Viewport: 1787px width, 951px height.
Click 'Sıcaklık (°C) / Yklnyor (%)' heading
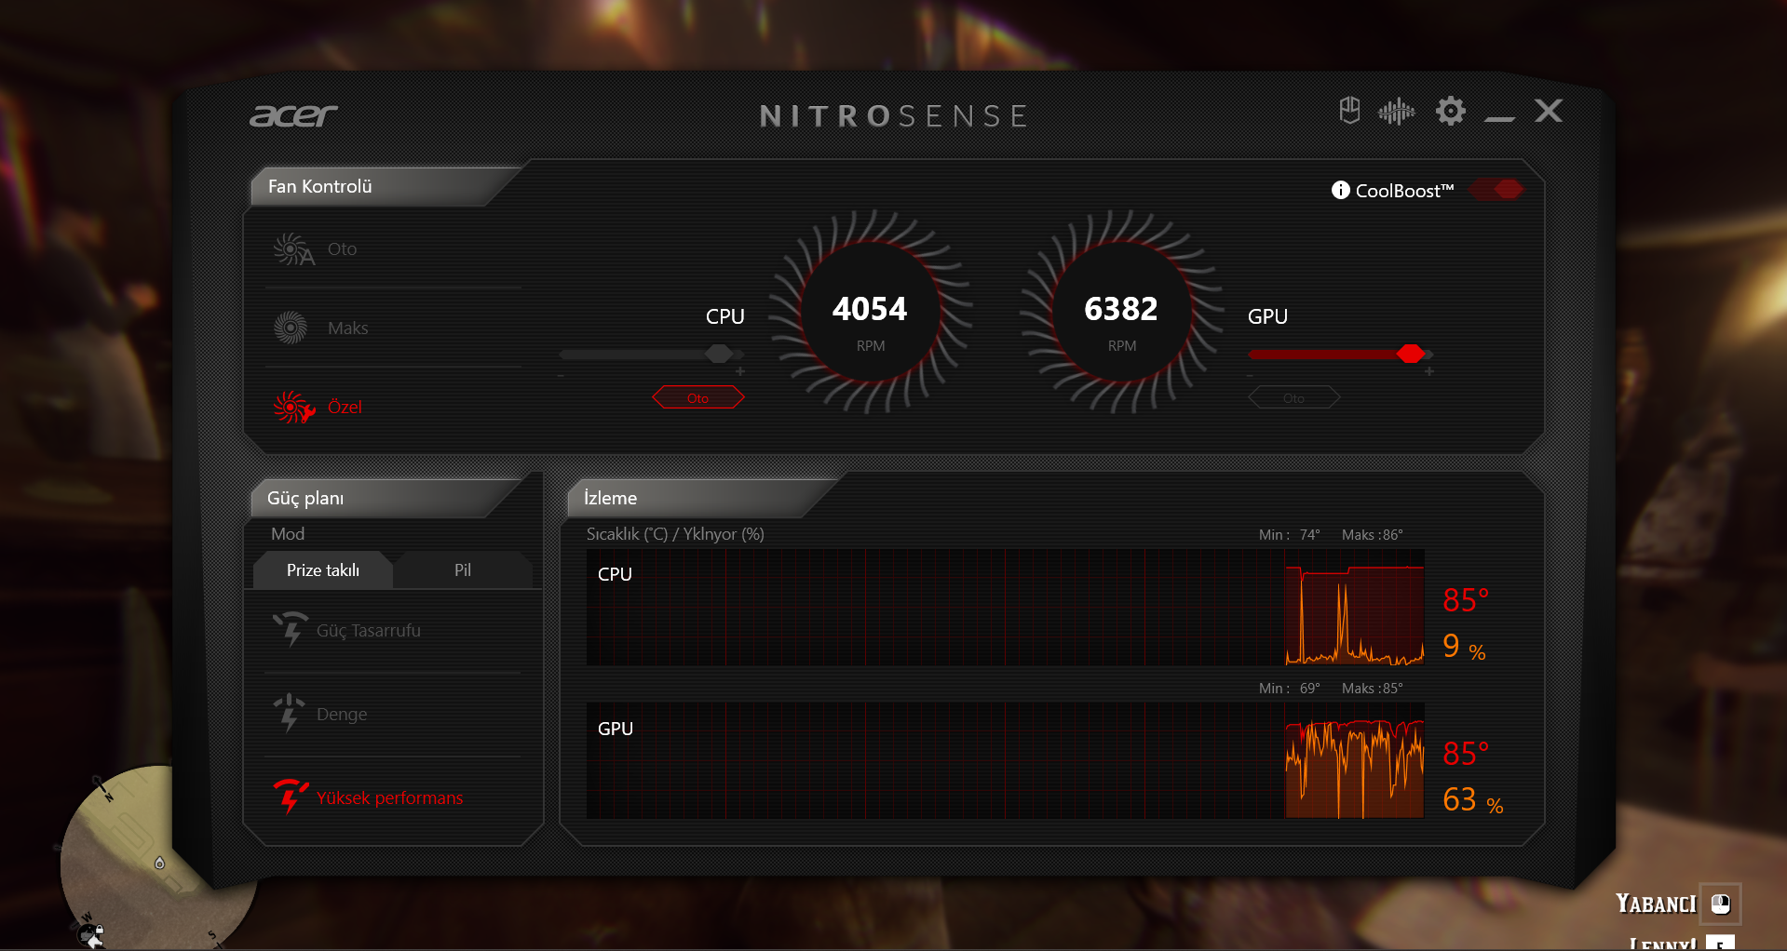(x=675, y=534)
